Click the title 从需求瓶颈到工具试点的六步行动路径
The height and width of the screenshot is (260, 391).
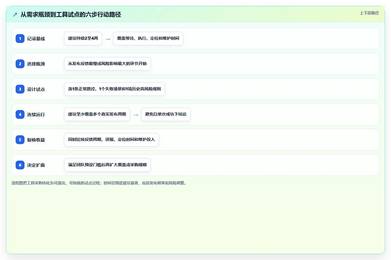71,14
